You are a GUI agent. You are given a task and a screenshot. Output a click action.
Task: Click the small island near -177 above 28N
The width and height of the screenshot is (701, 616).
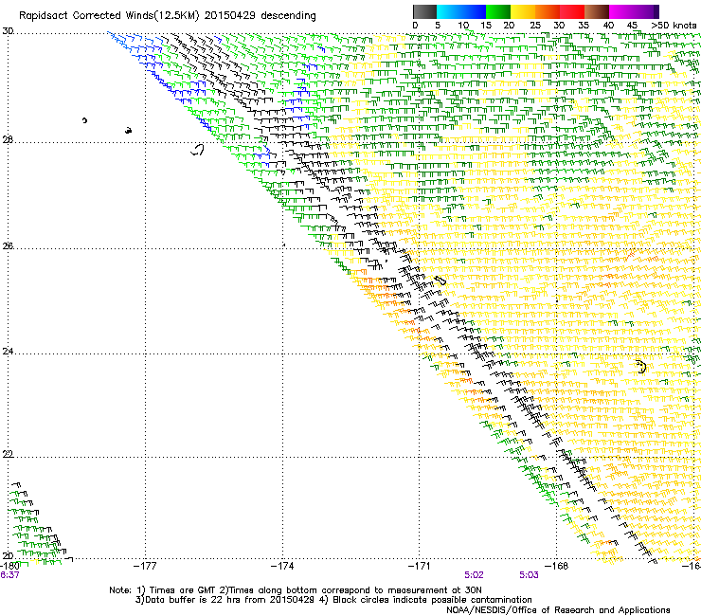click(128, 130)
